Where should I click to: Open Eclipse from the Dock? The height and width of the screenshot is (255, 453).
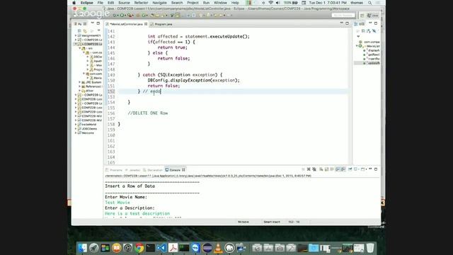point(207,248)
